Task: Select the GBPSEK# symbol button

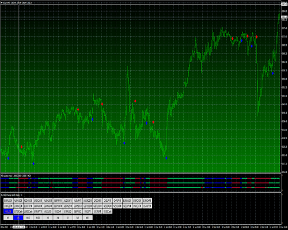Action: 78,206
